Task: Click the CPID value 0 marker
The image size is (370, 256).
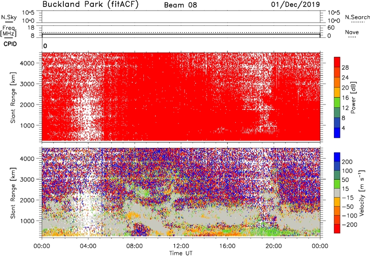Action: (45, 46)
